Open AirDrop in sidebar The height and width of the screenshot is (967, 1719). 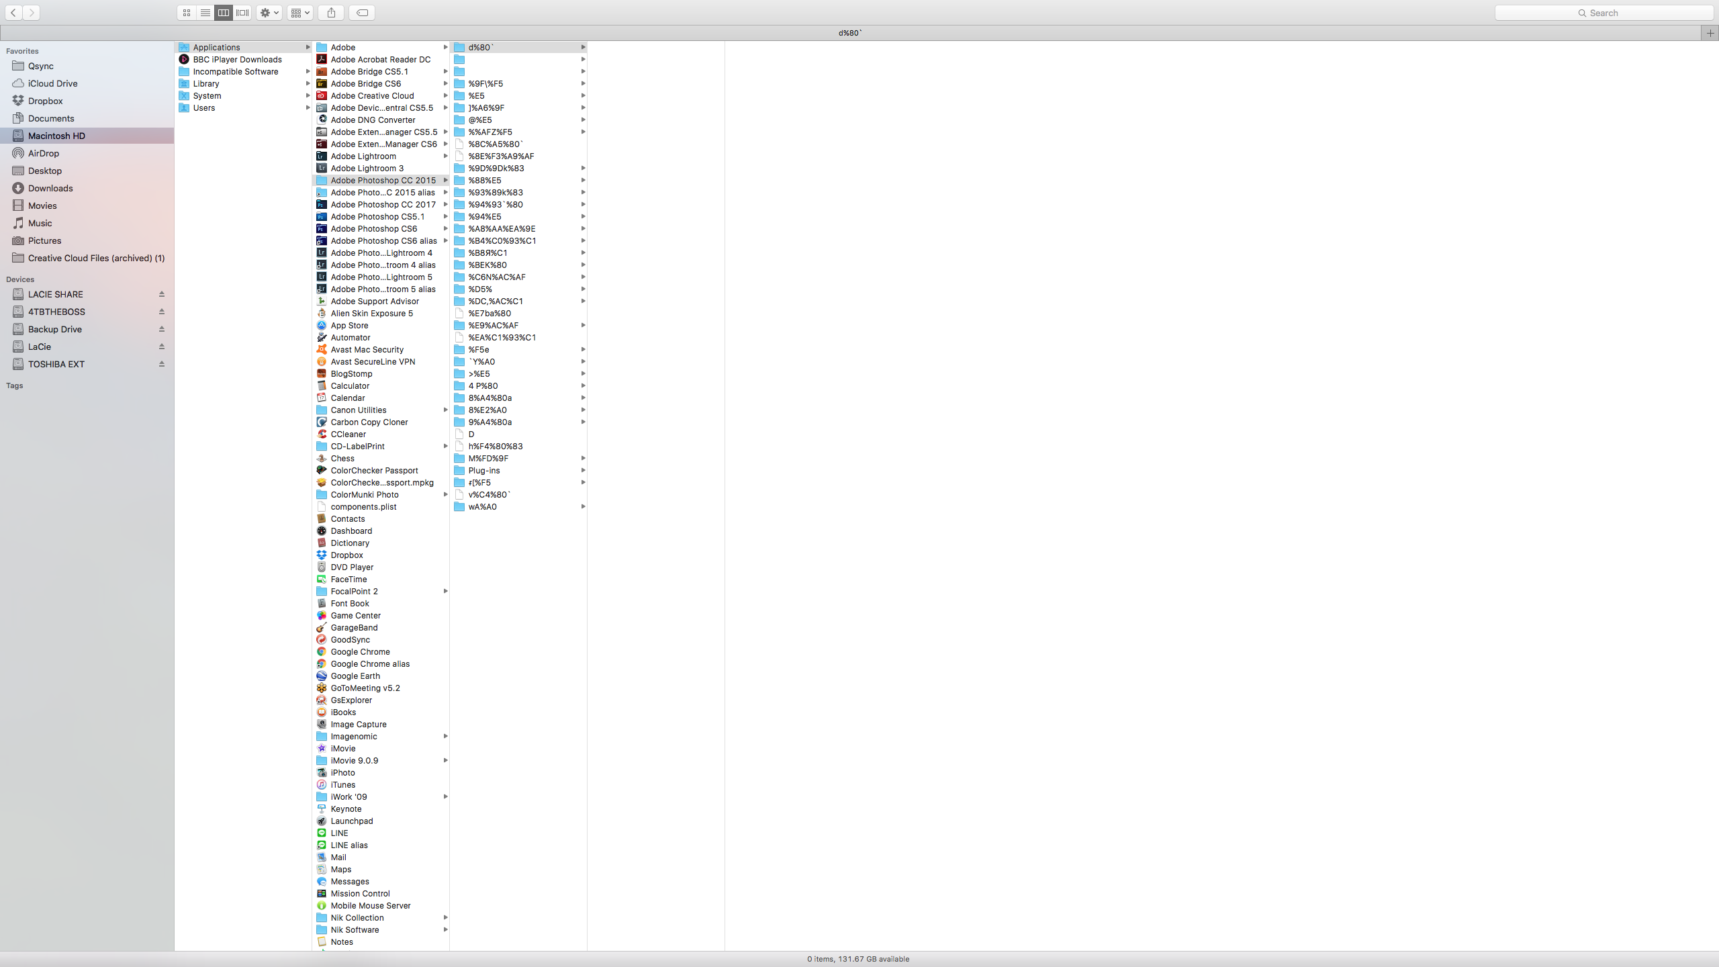coord(44,153)
